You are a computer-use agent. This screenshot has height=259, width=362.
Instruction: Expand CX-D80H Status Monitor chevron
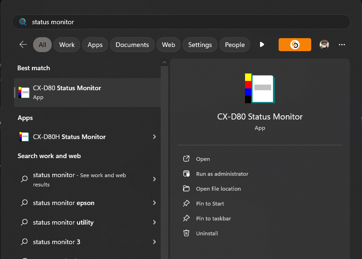click(x=155, y=137)
